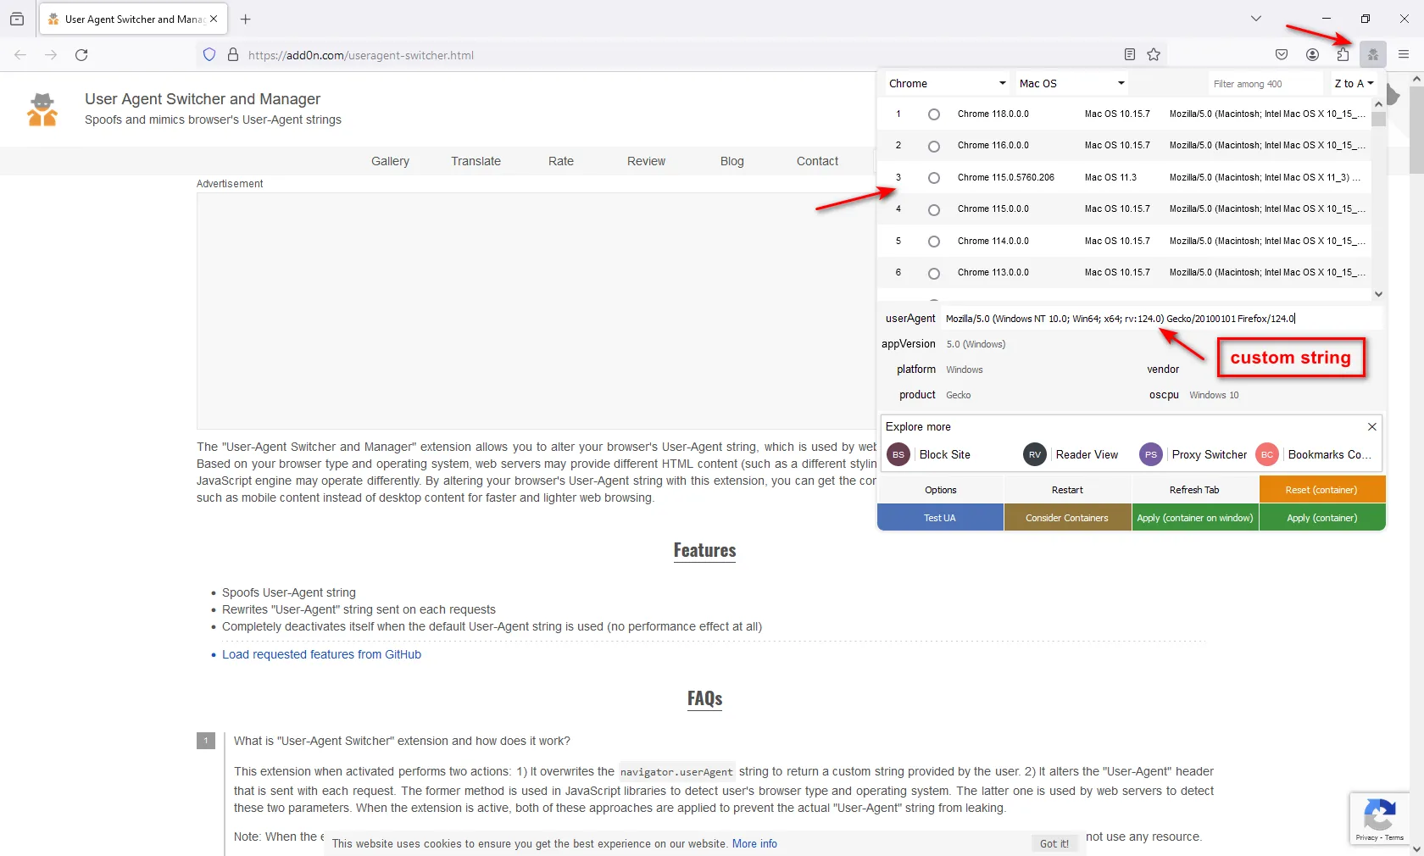
Task: Open the Firefox extensions puzzle icon
Action: coord(1343,55)
